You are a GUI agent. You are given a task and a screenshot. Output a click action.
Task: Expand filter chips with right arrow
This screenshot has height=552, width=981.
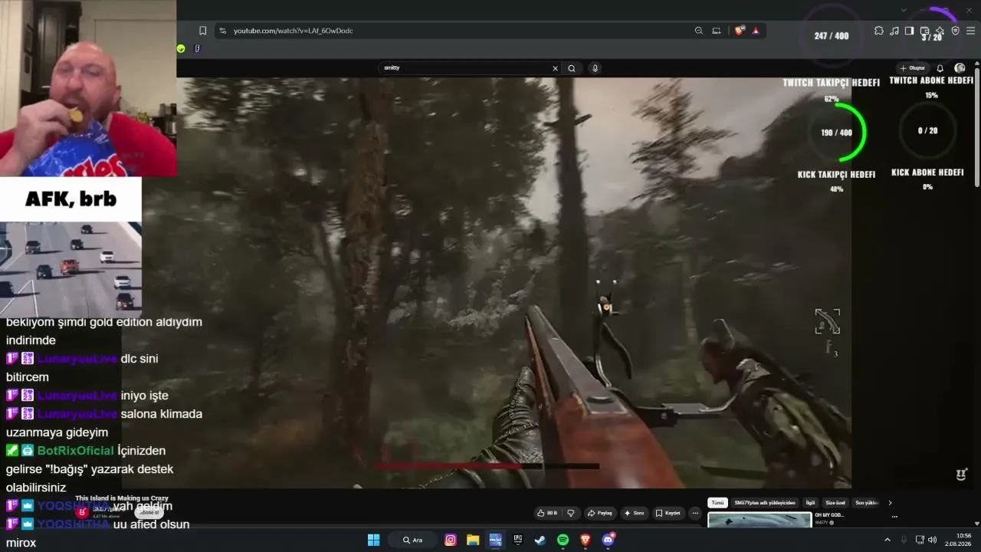[890, 503]
